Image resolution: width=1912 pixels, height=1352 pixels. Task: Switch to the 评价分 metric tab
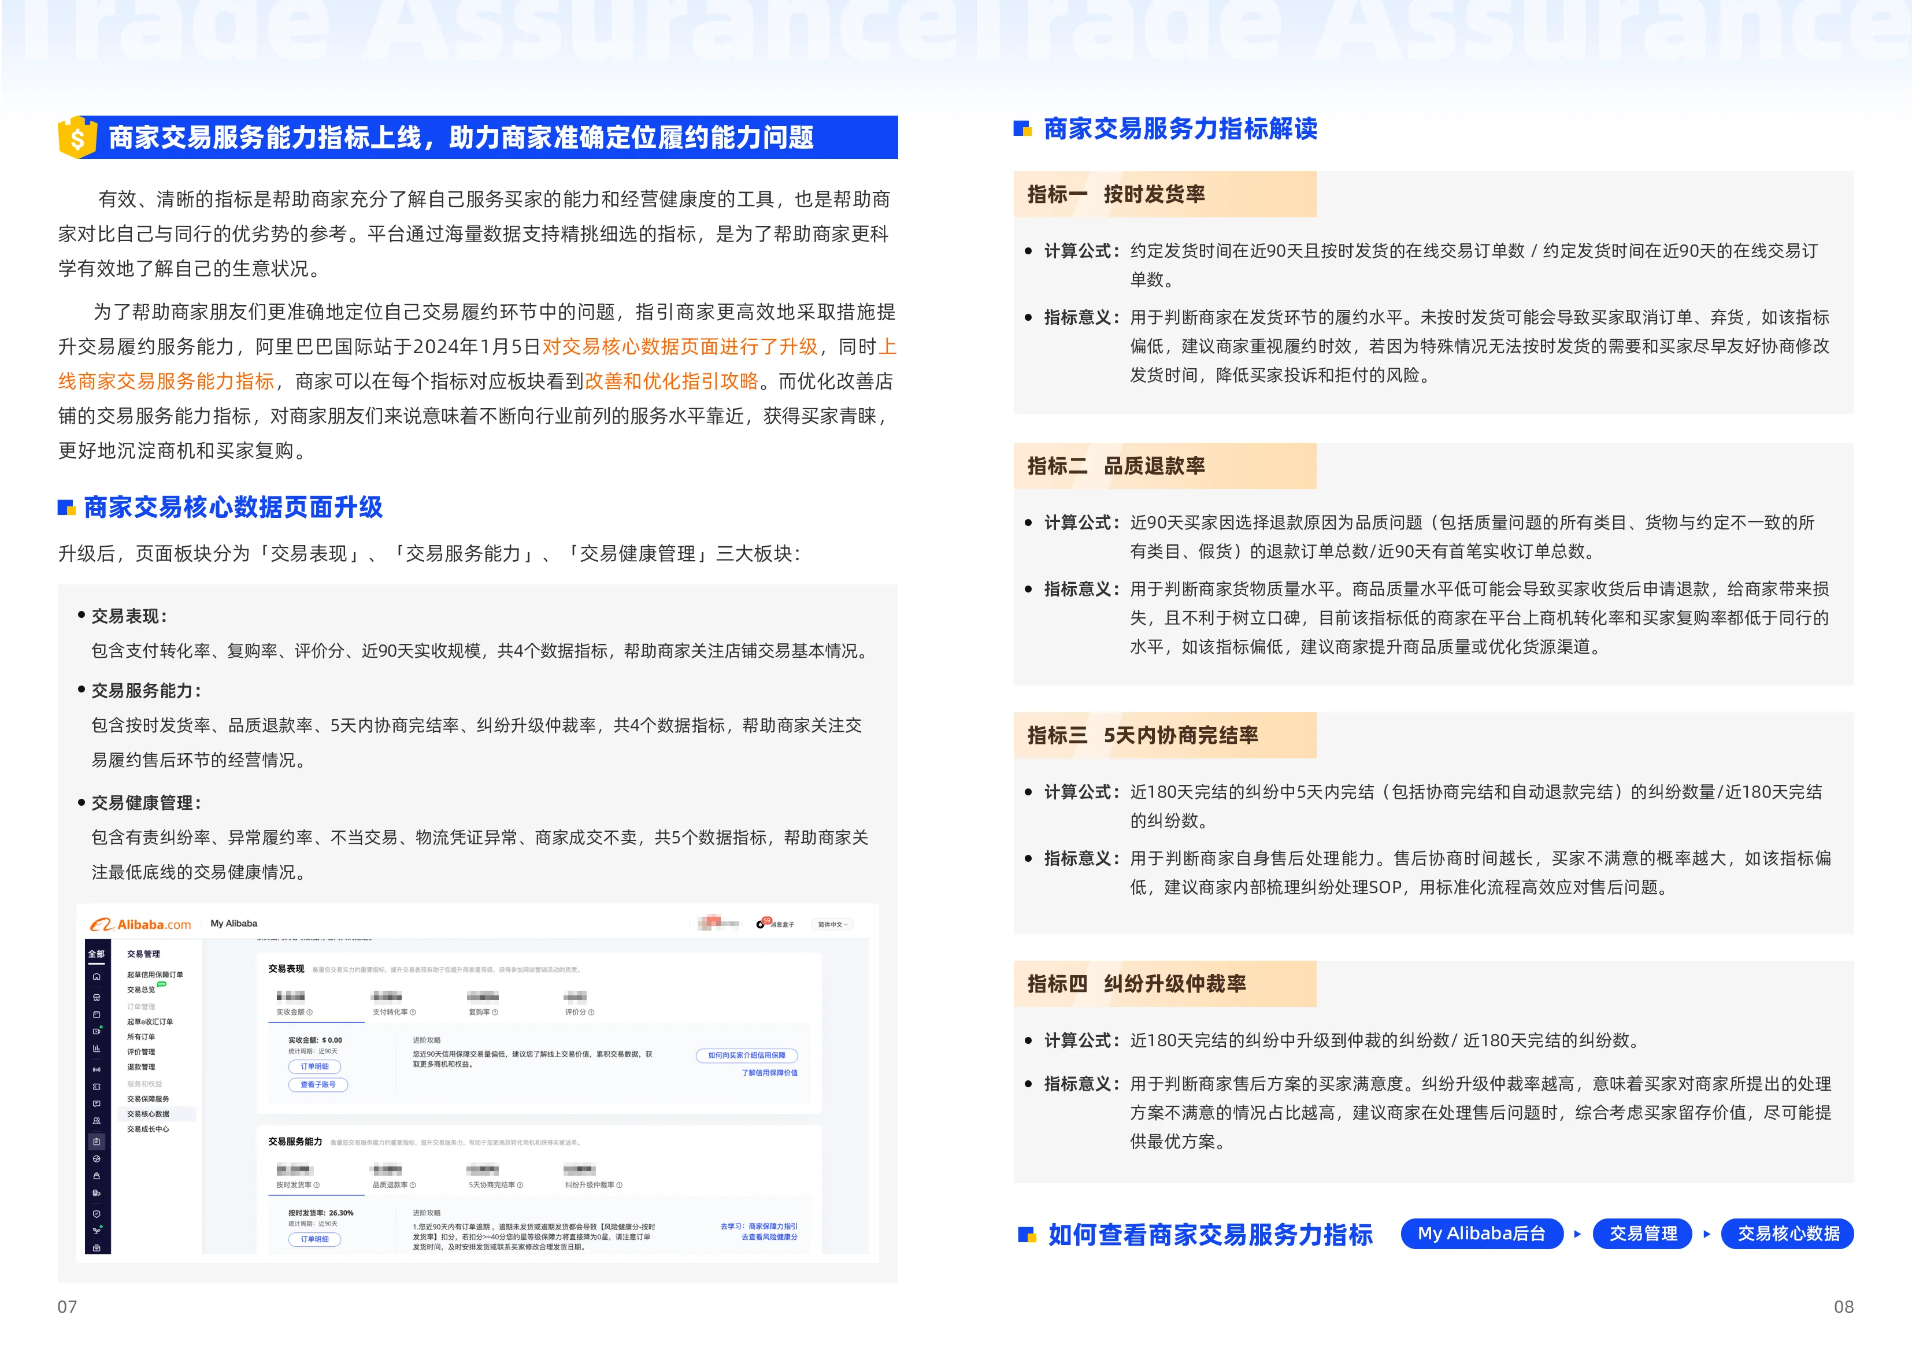pyautogui.click(x=580, y=1004)
